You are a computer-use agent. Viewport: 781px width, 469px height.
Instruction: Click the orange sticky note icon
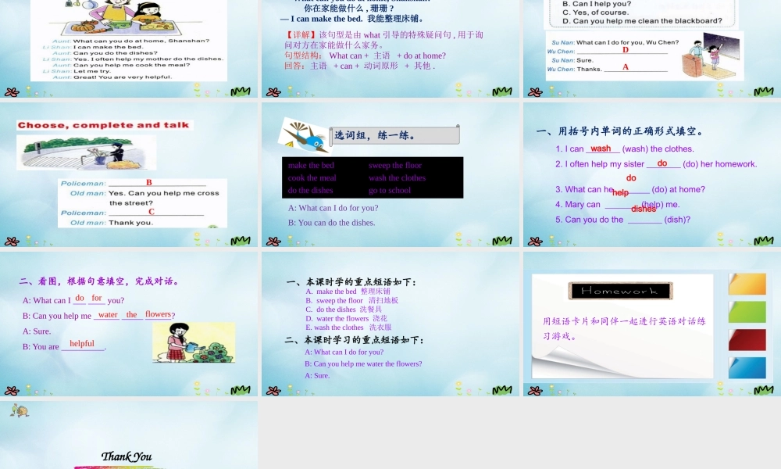(747, 284)
